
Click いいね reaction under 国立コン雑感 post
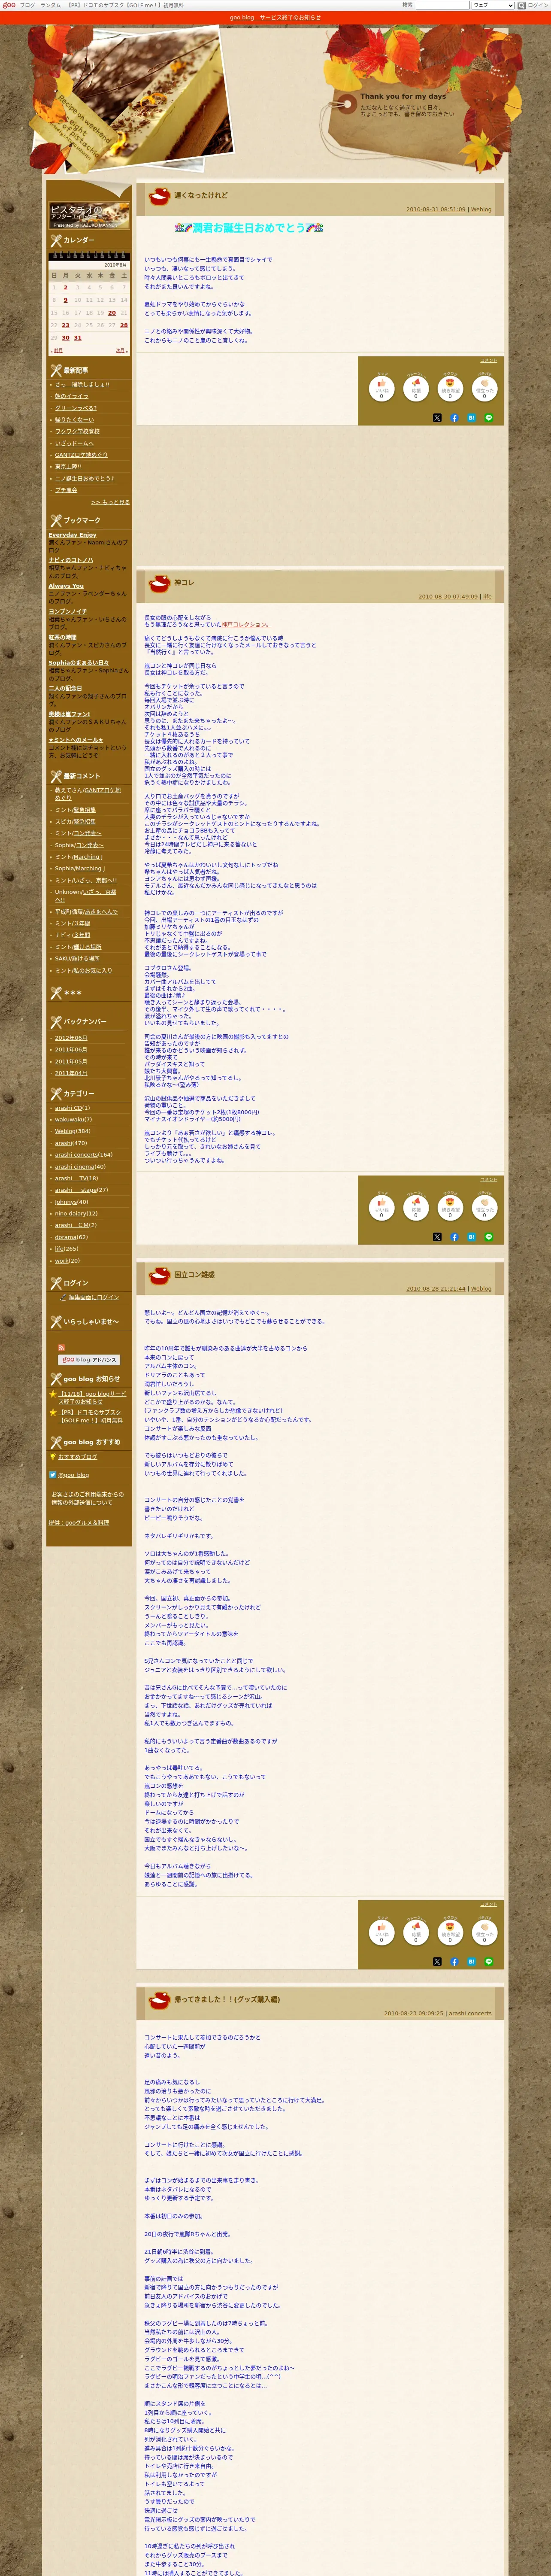point(381,1932)
